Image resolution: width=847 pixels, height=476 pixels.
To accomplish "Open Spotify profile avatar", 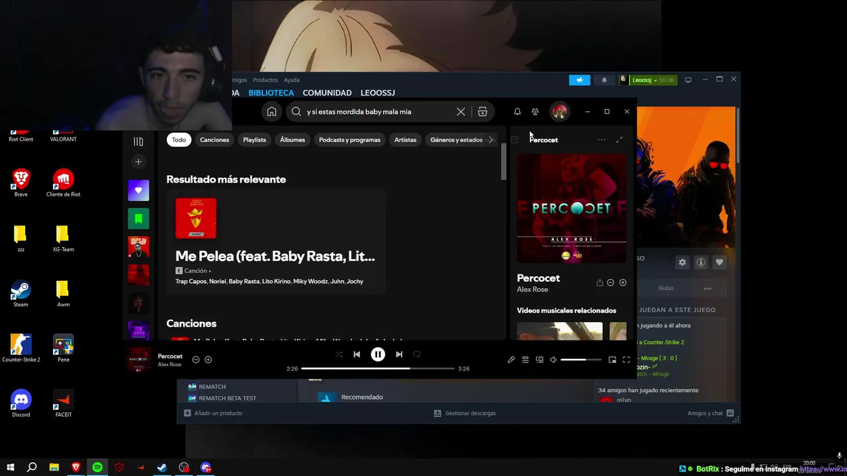I will (x=560, y=112).
